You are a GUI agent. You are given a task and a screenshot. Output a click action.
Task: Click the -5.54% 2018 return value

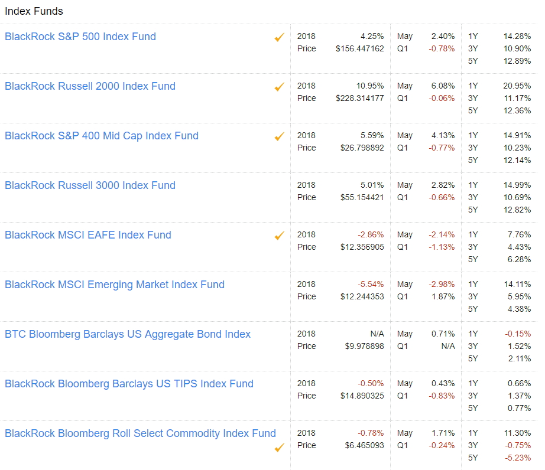tap(371, 285)
